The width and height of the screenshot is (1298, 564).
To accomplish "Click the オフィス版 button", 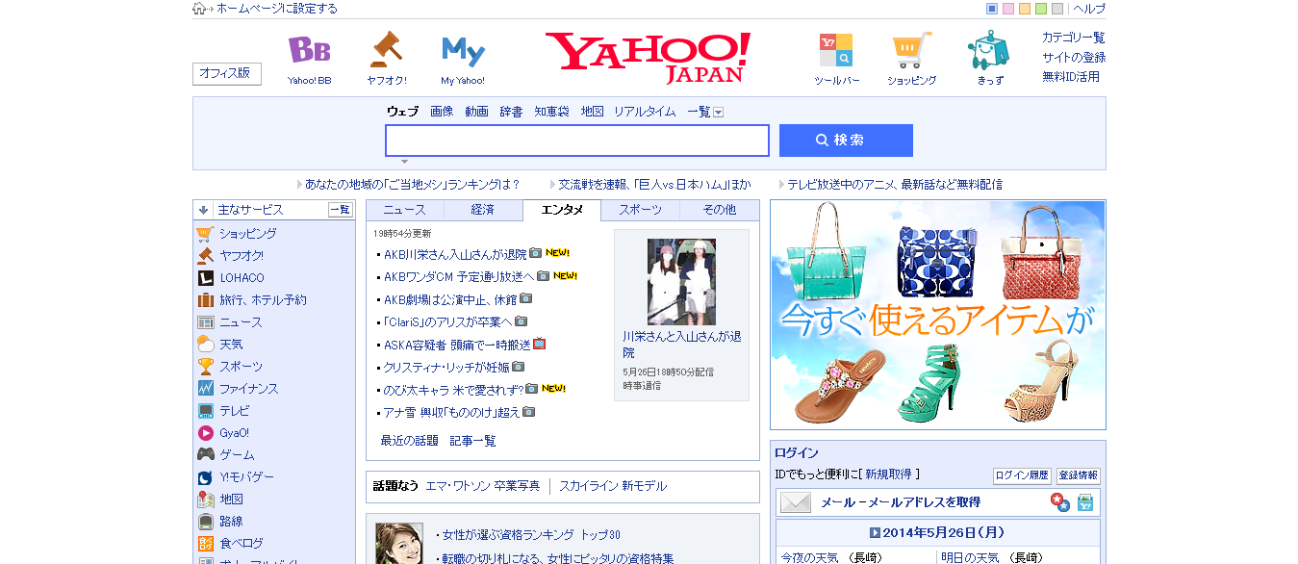I will pyautogui.click(x=227, y=73).
